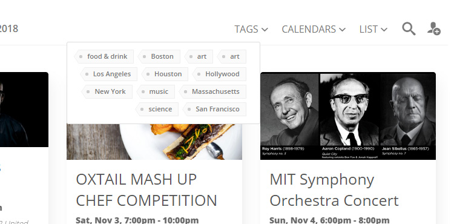Screen dimensions: 454x224
Task: Pick the Houston tag
Action: pyautogui.click(x=165, y=74)
